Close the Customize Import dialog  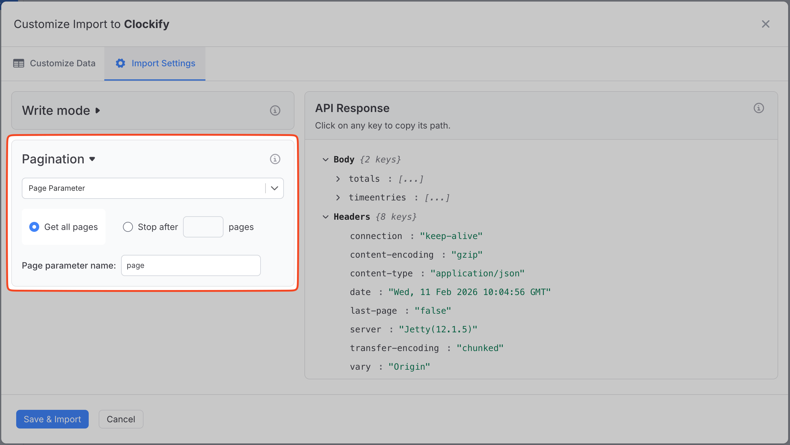(766, 24)
